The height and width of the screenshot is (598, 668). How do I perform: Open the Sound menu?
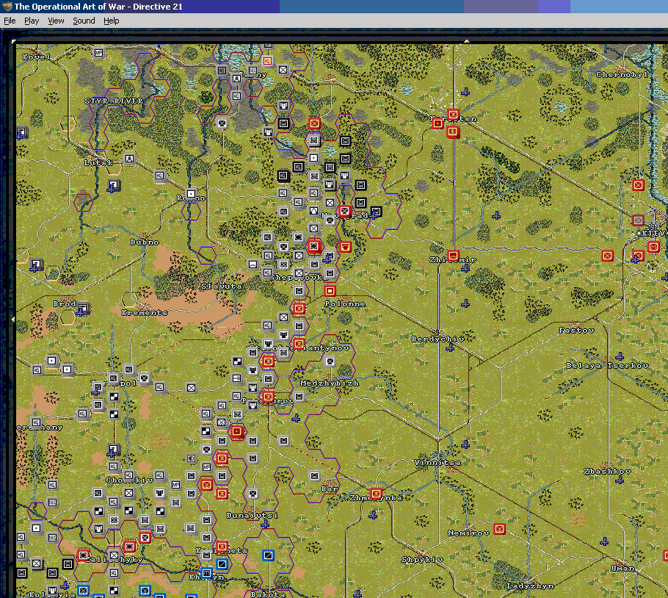click(x=84, y=21)
